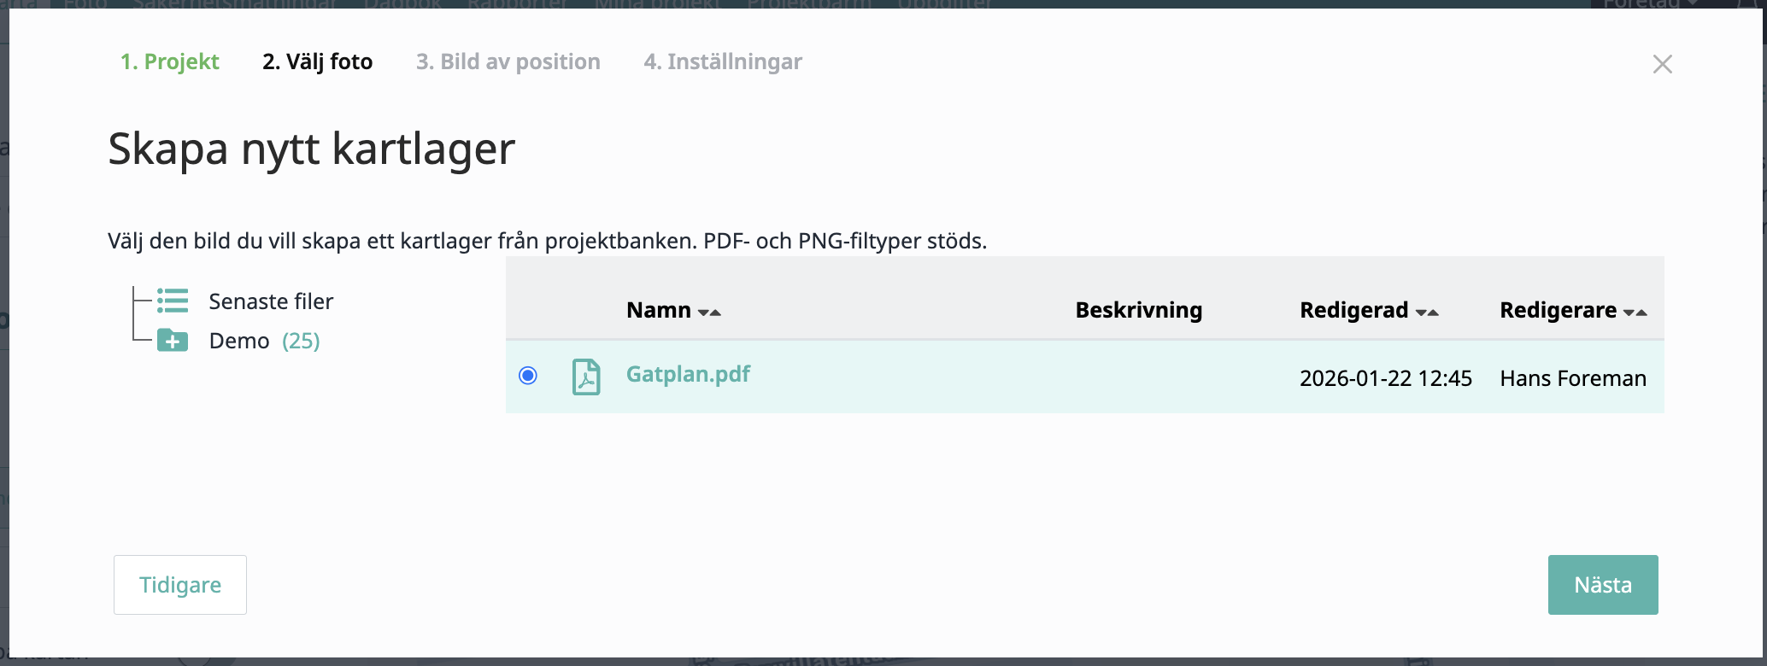Jump to the 4. Inställningar step

722,61
